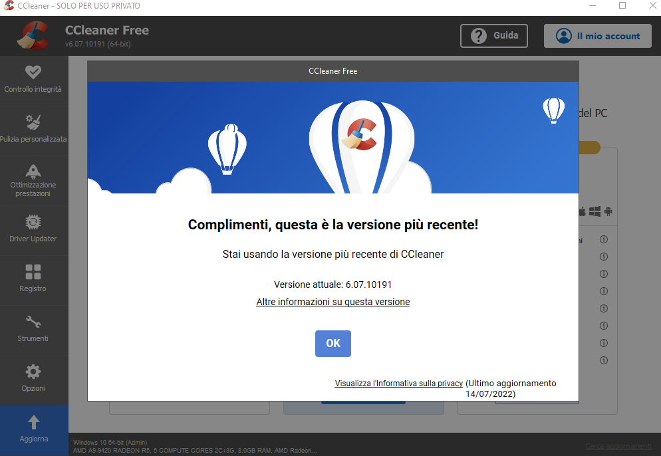Open Registro grid icon
Screen dimensions: 661x456
pos(33,272)
